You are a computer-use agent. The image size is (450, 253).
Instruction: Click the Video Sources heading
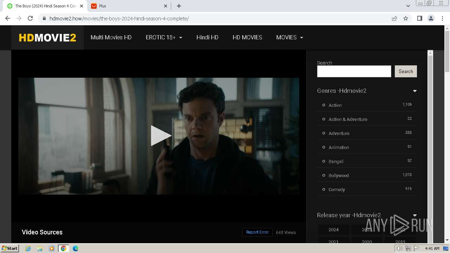click(42, 232)
